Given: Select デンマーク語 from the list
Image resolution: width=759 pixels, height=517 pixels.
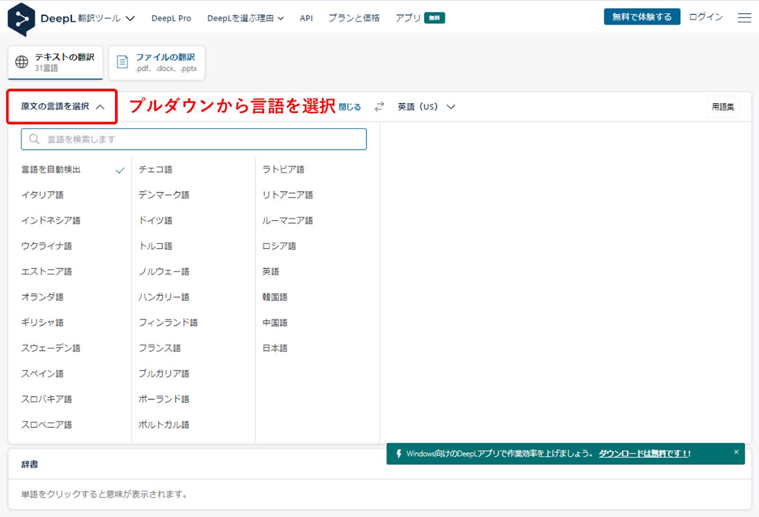Looking at the screenshot, I should [164, 195].
